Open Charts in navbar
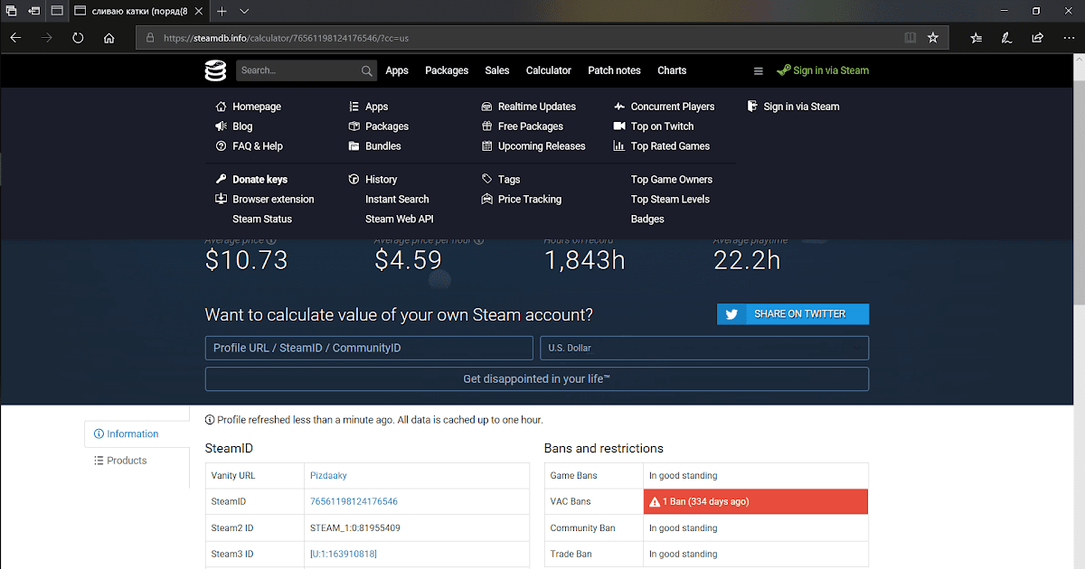Viewport: 1085px width, 569px height. 672,70
